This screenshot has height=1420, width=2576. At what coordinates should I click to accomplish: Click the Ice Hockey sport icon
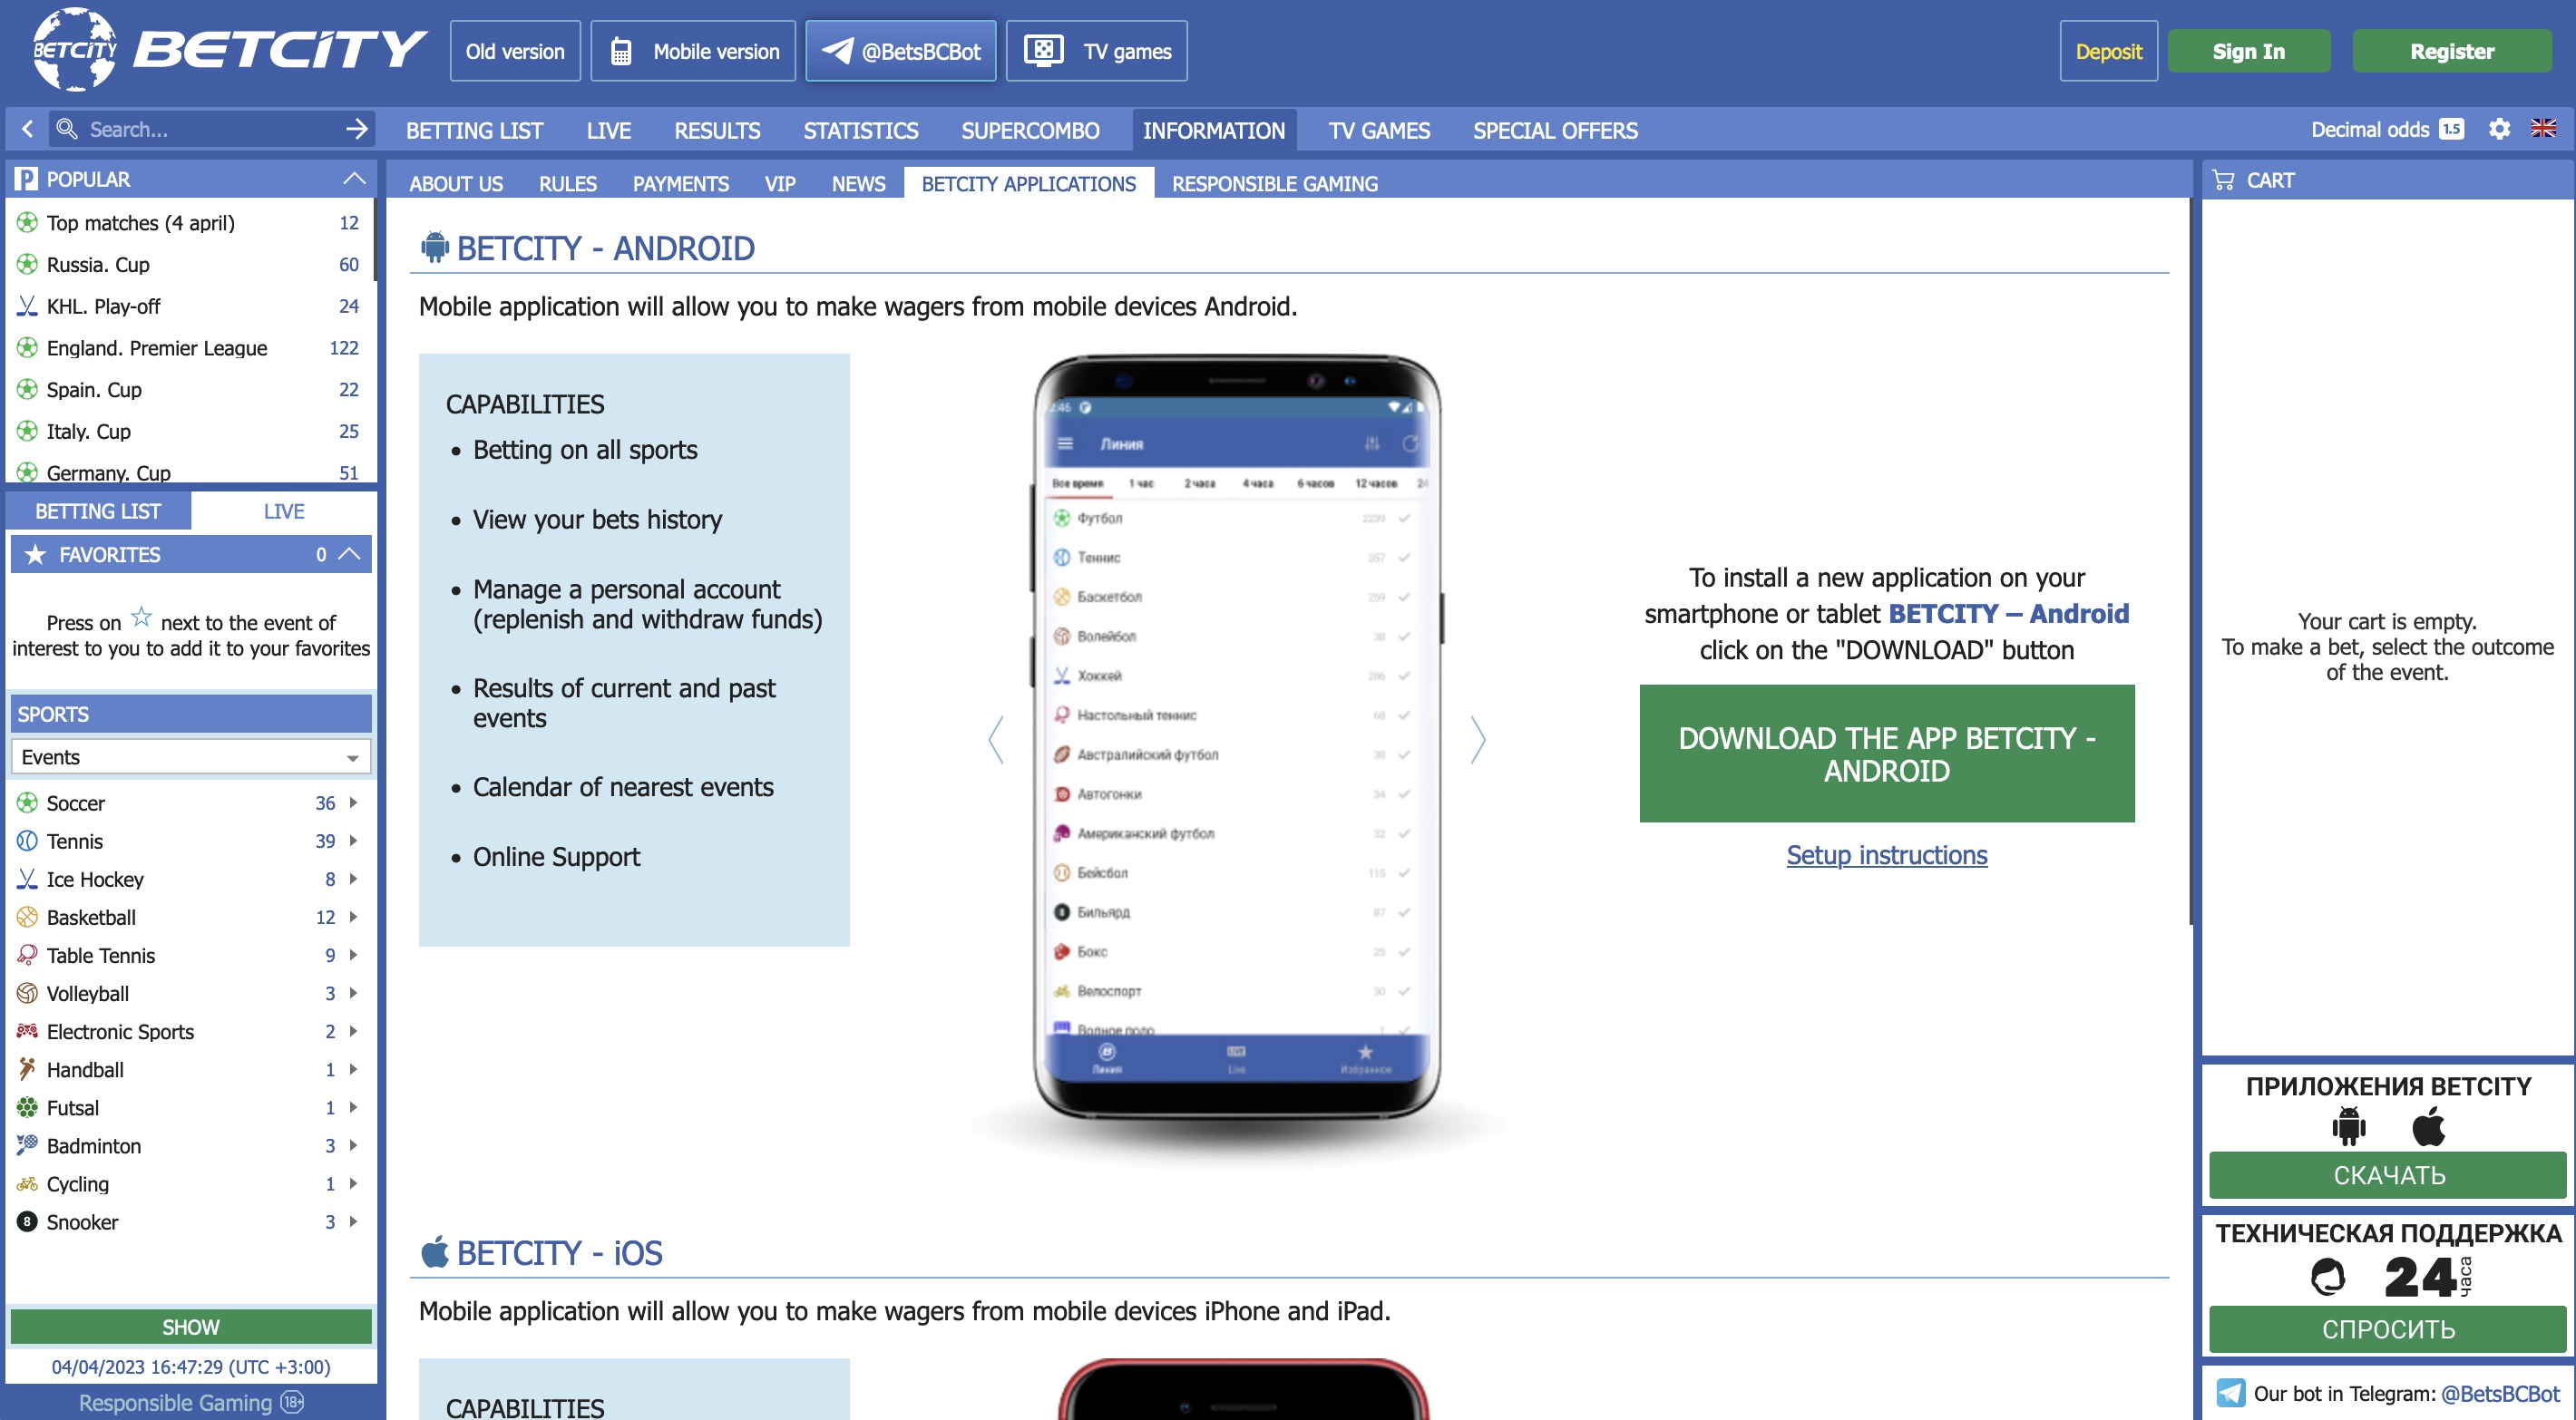click(27, 879)
